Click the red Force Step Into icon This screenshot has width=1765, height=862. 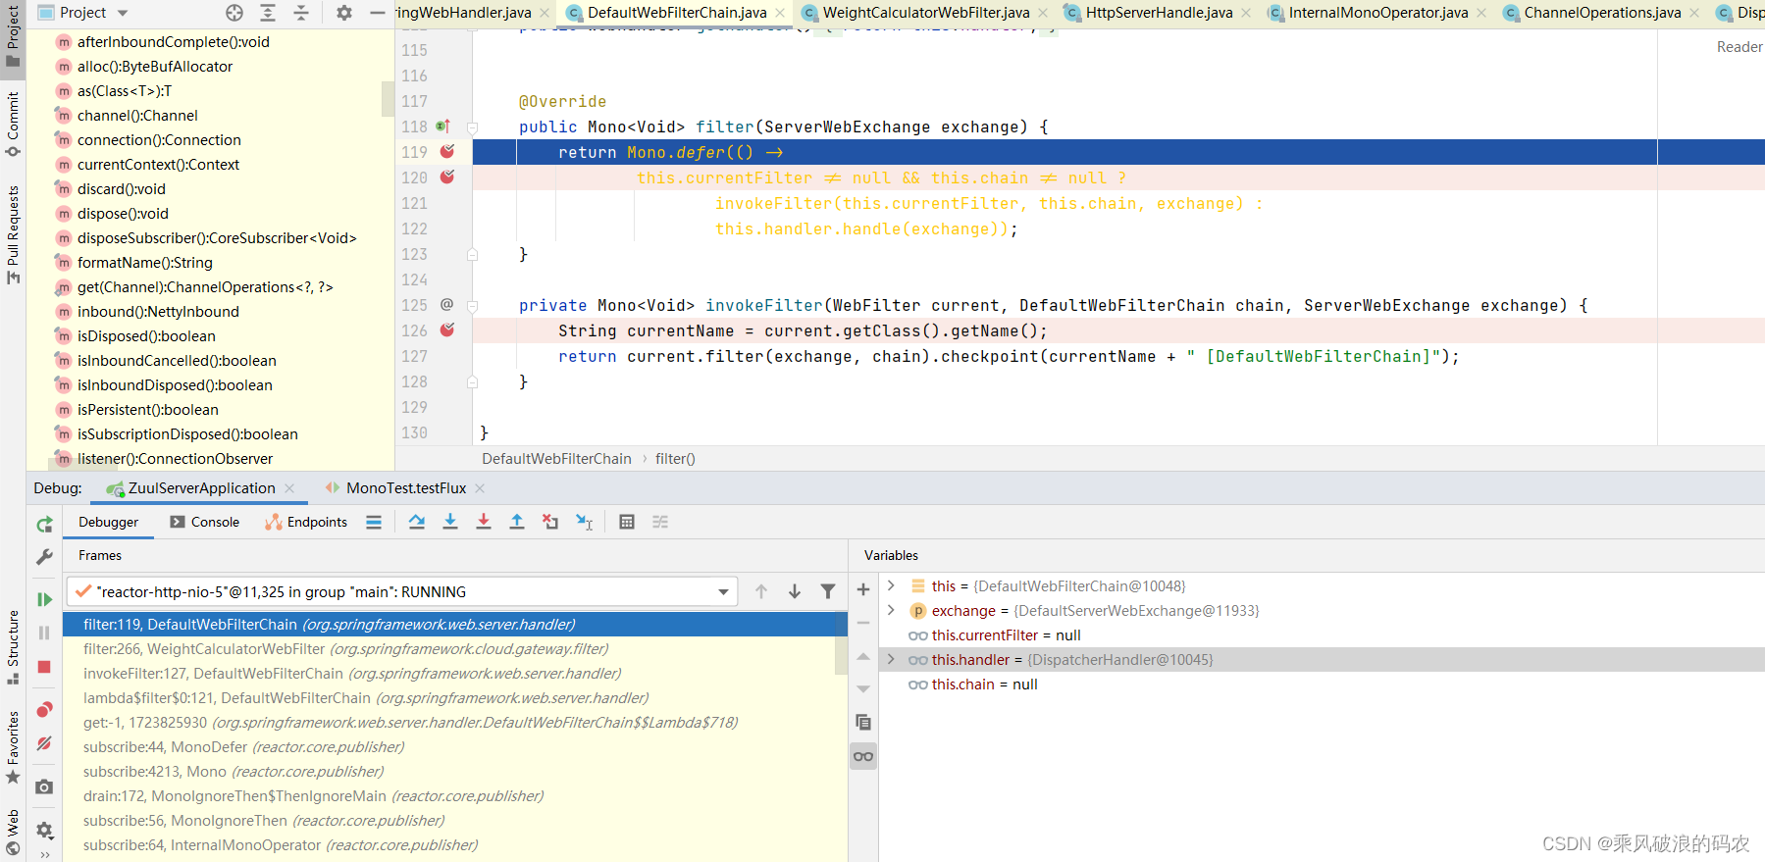pyautogui.click(x=484, y=522)
